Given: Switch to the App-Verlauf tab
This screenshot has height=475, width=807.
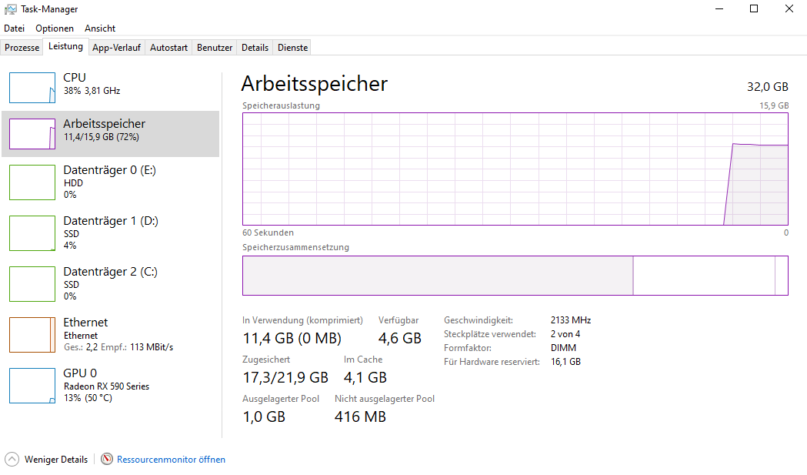Looking at the screenshot, I should click(x=116, y=48).
